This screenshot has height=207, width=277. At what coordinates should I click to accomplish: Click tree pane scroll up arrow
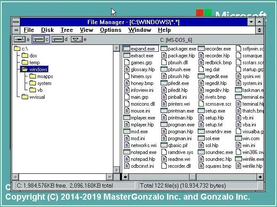[116, 48]
